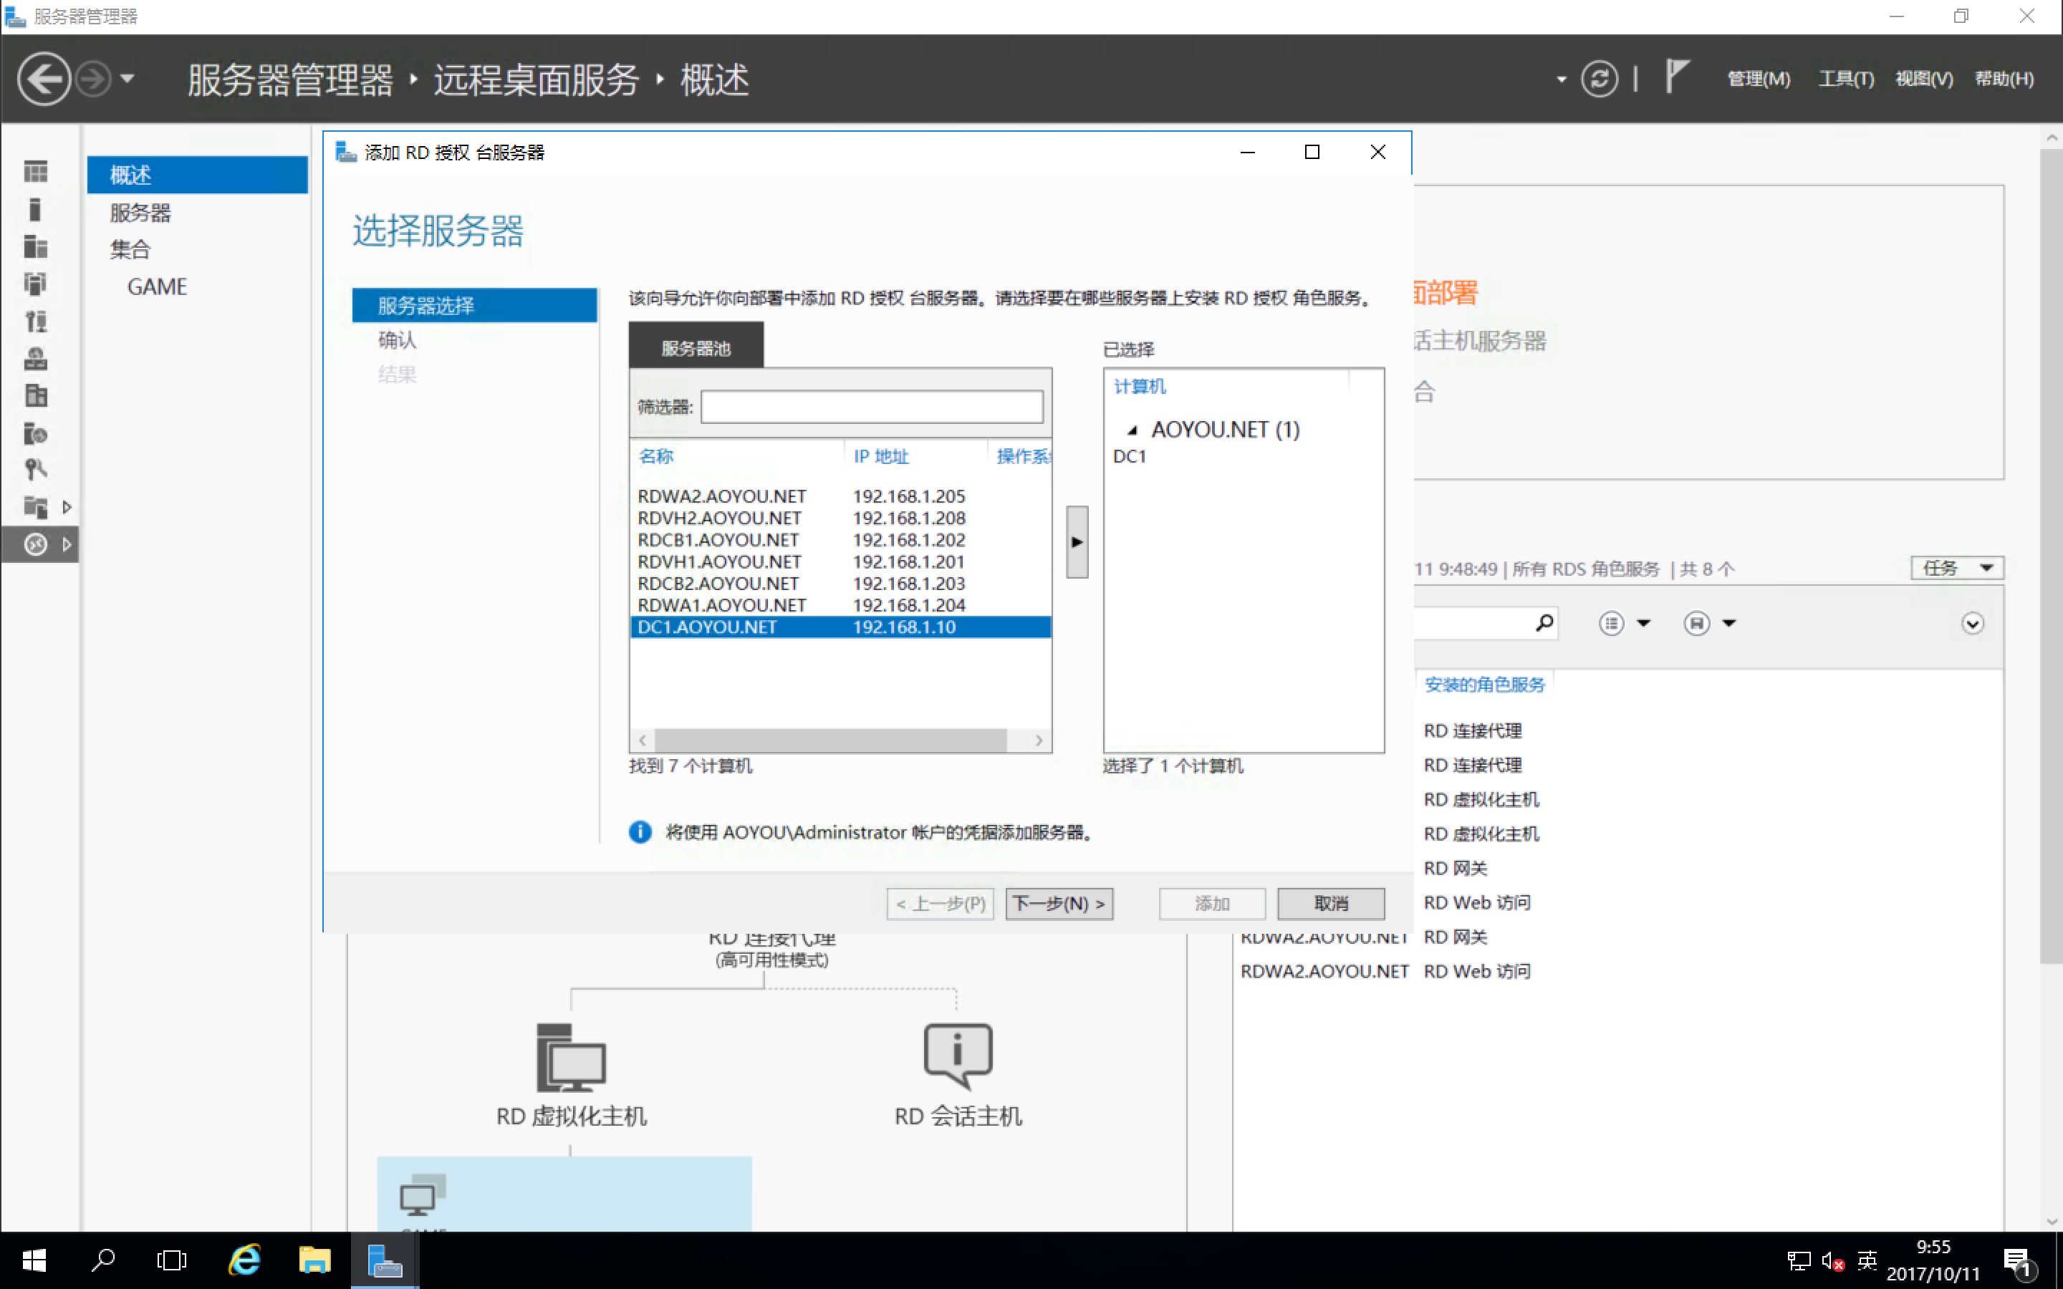Open dropdown arrow left of refresh icon
Image resolution: width=2063 pixels, height=1289 pixels.
coord(1561,80)
